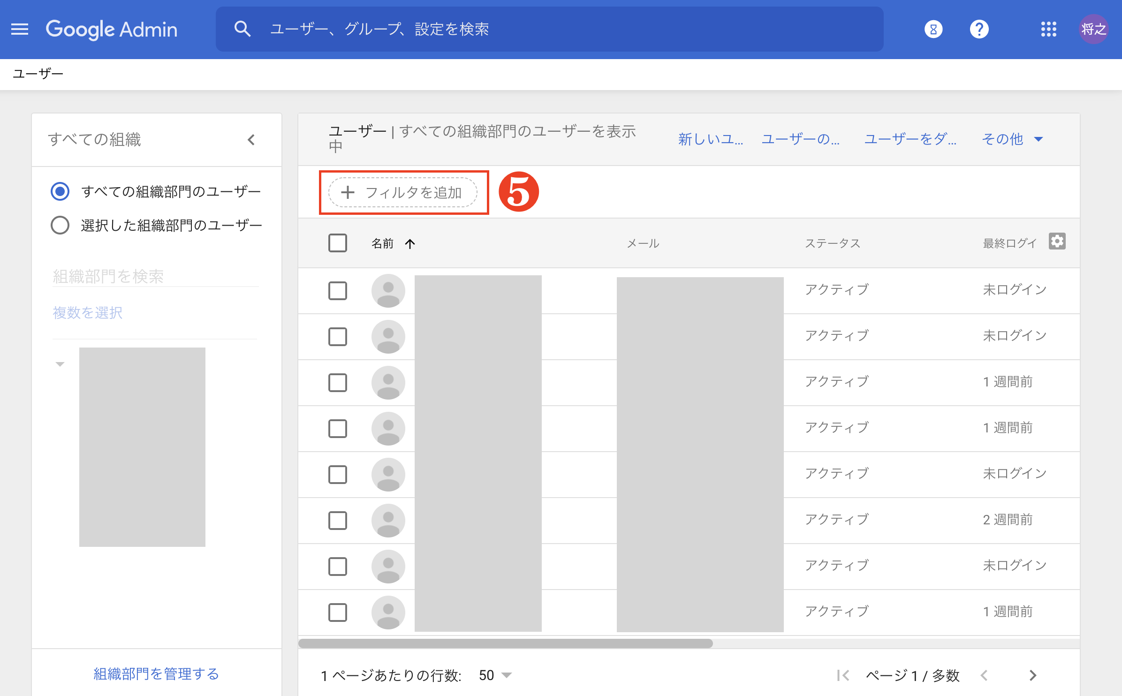Click the redacted organization tree block

coord(142,447)
